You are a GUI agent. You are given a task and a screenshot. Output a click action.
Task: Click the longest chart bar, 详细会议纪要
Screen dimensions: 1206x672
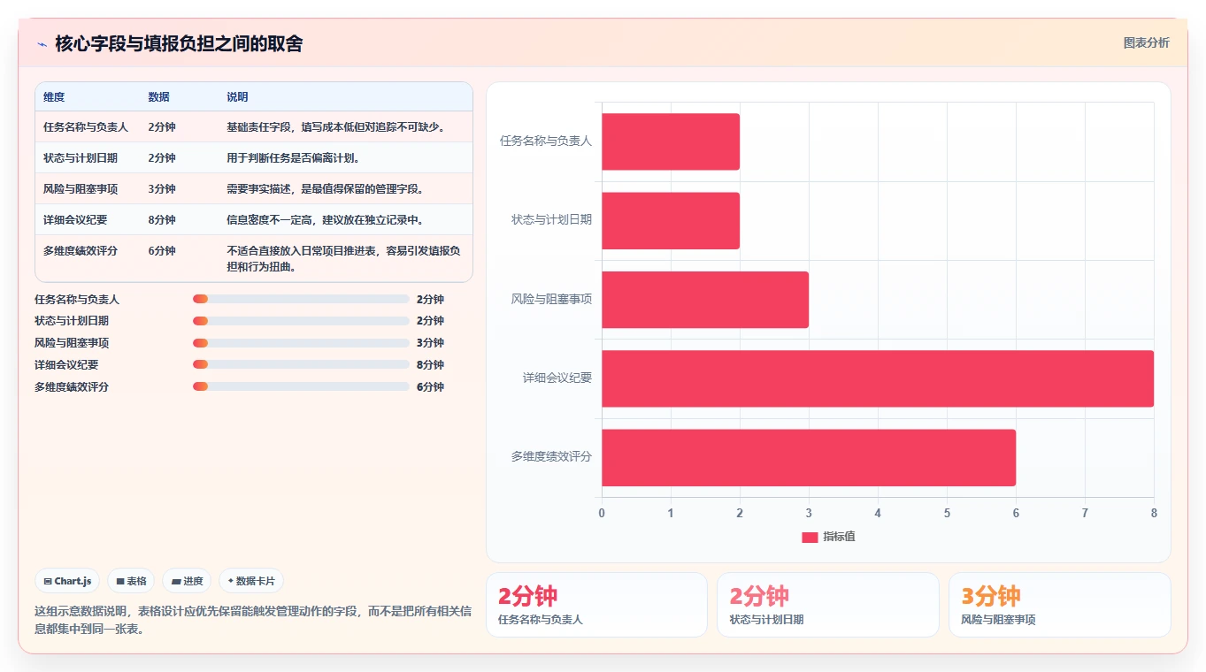(878, 378)
